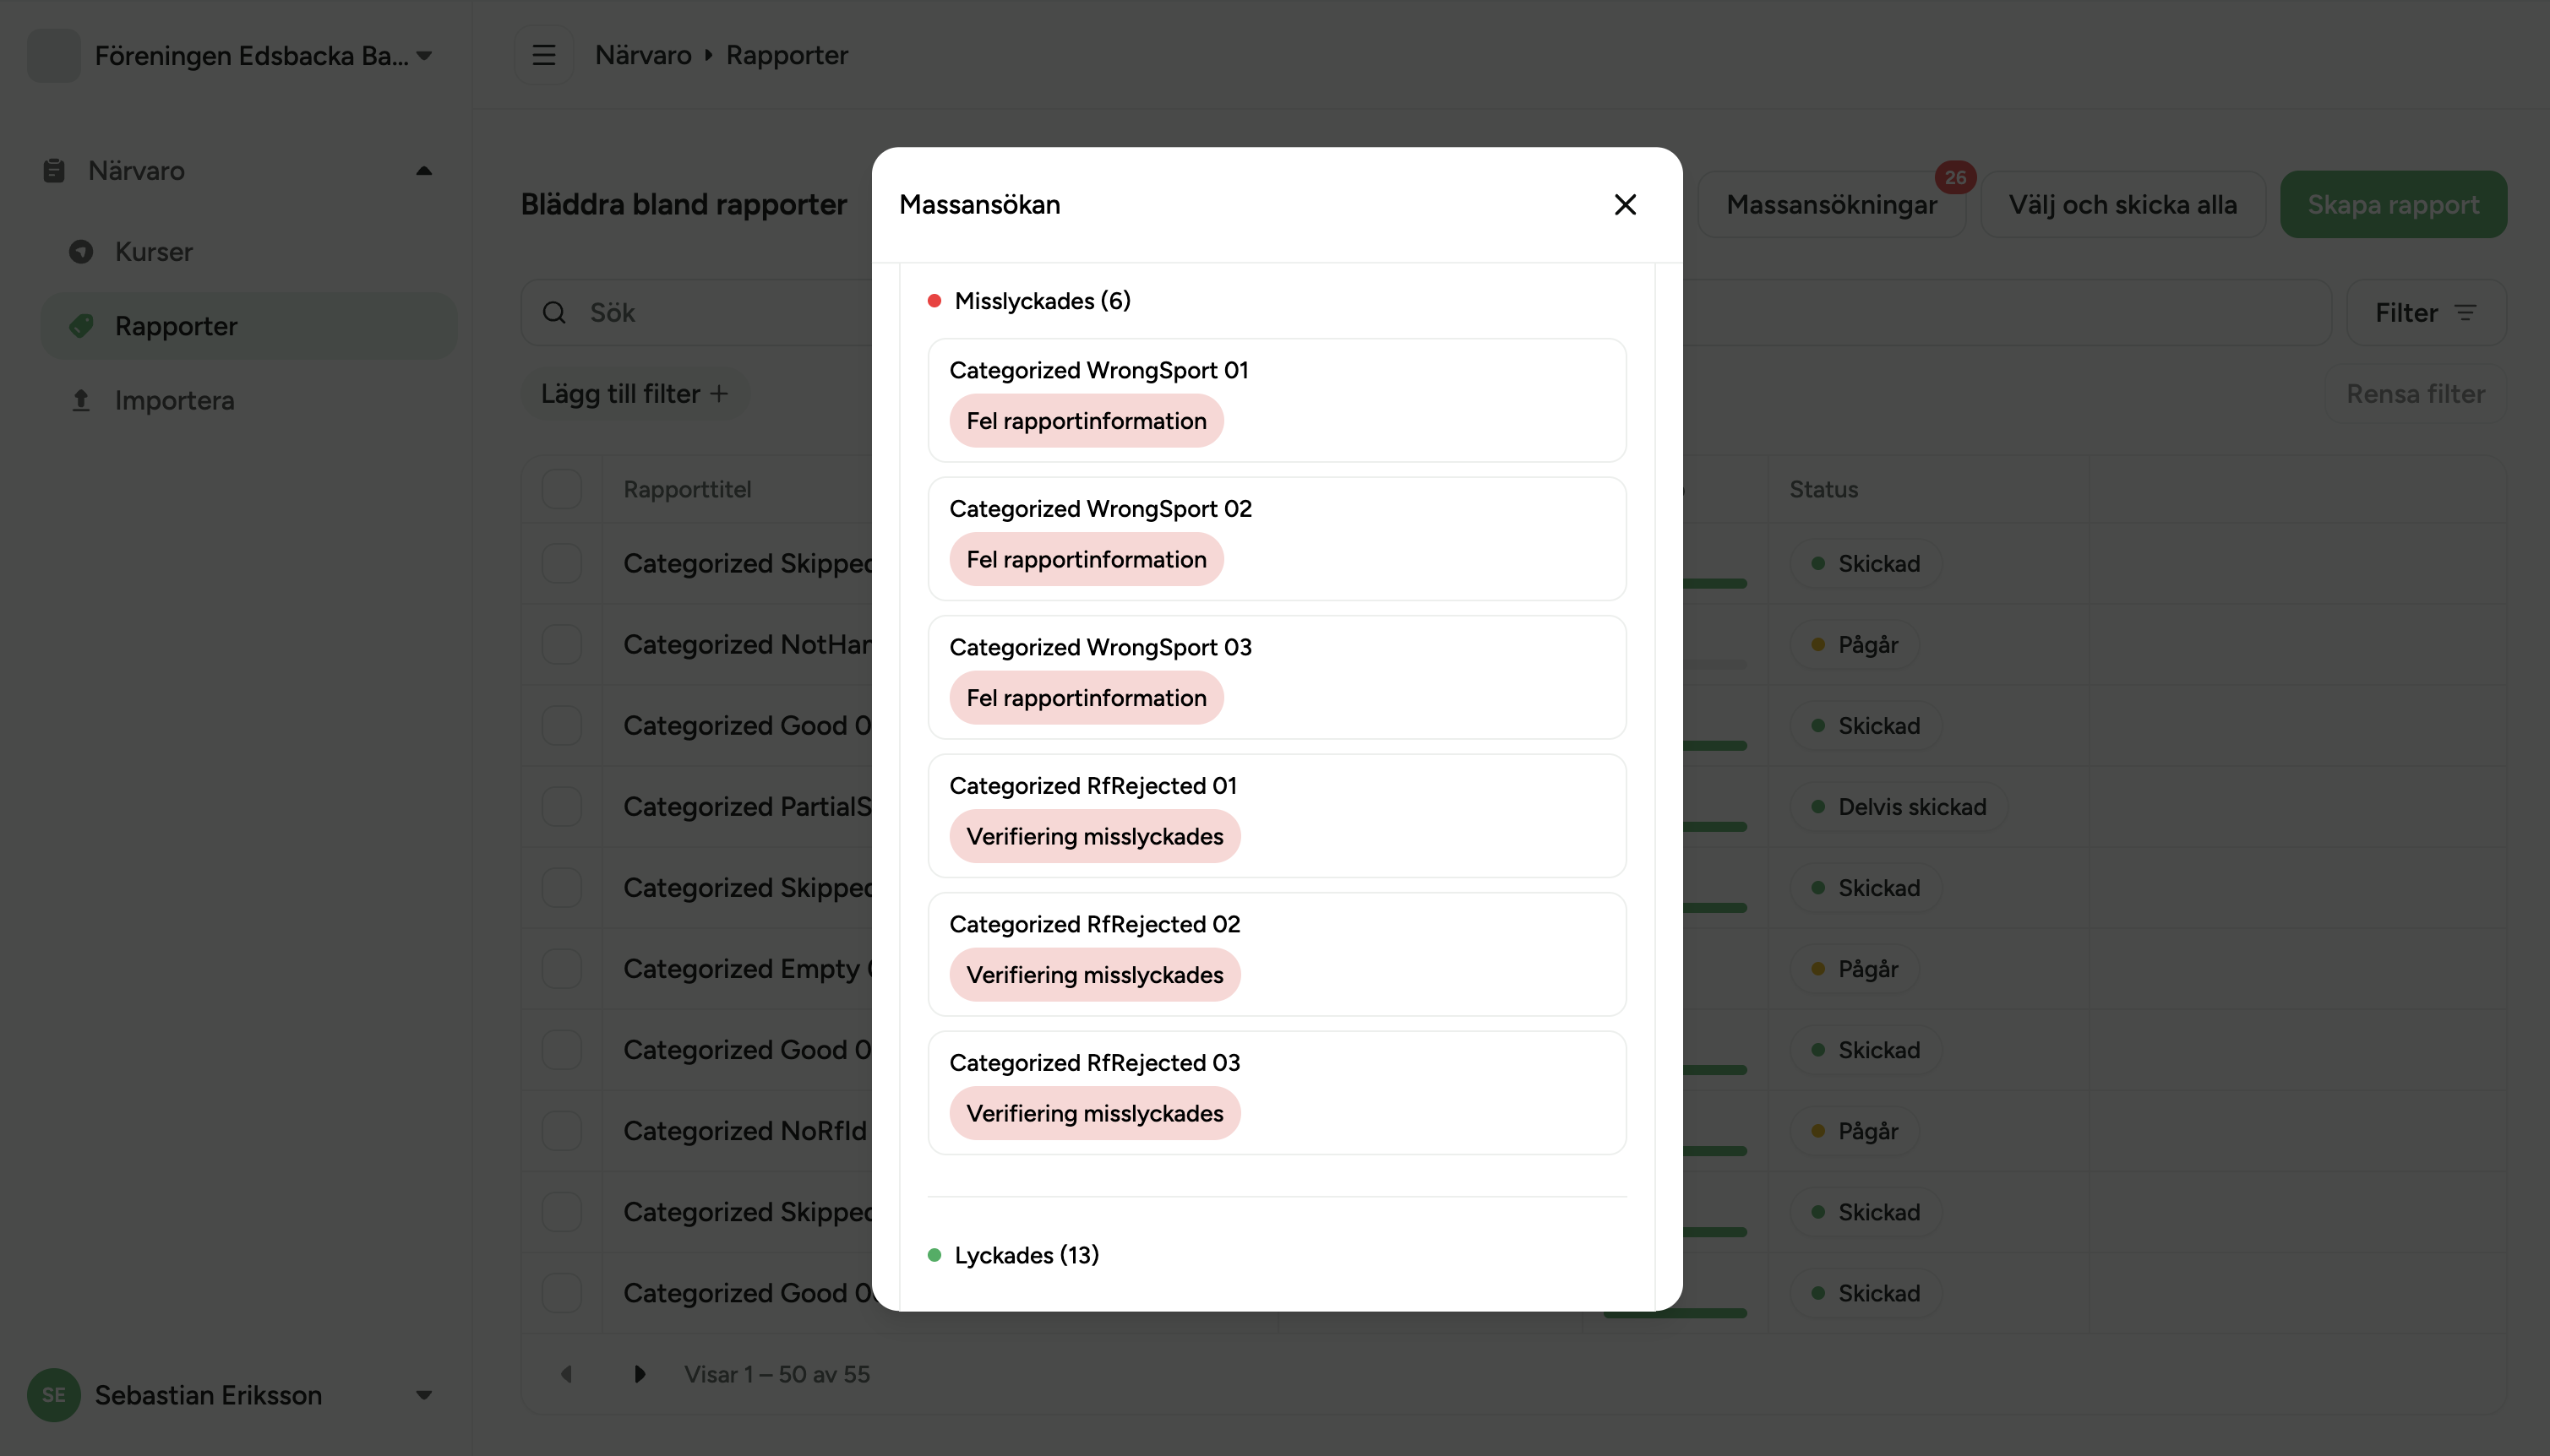
Task: Open the Kurser sidebar item
Action: point(248,252)
